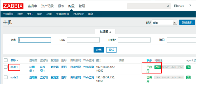Viewport: 198px width, 99px height.
Task: Click the 创建主机 button
Action: point(187,22)
